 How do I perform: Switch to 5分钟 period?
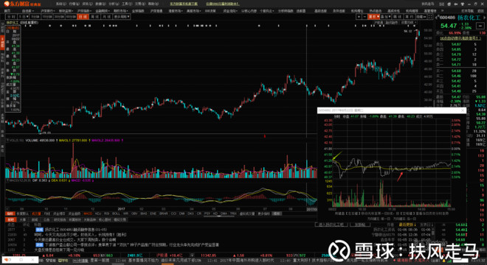pyautogui.click(x=35, y=16)
